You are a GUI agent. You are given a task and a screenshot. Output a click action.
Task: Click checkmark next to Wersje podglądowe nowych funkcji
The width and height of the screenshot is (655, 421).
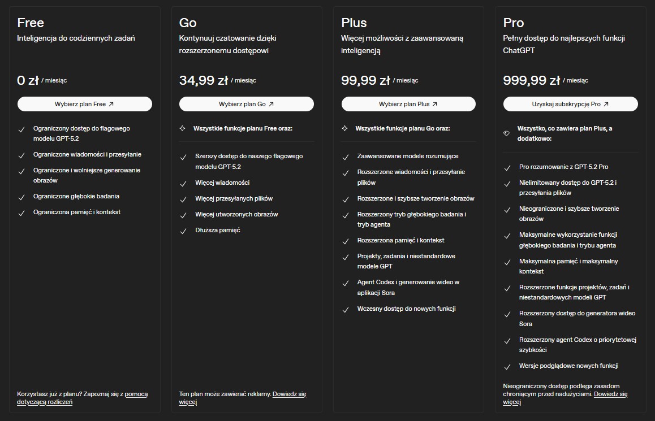click(507, 366)
